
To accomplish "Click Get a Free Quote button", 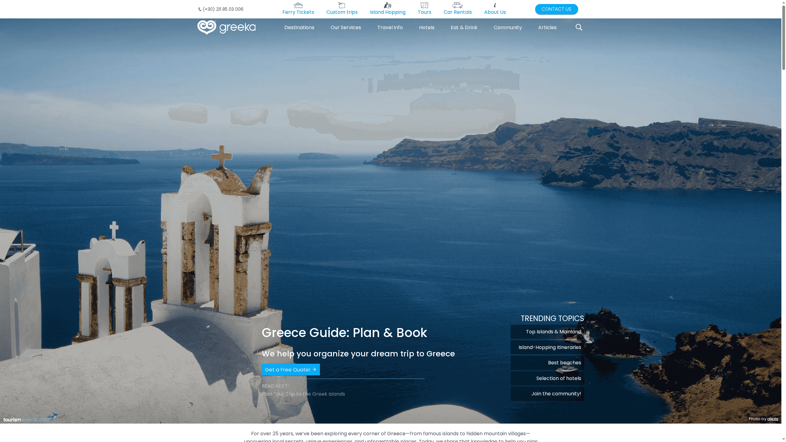I will coord(290,370).
